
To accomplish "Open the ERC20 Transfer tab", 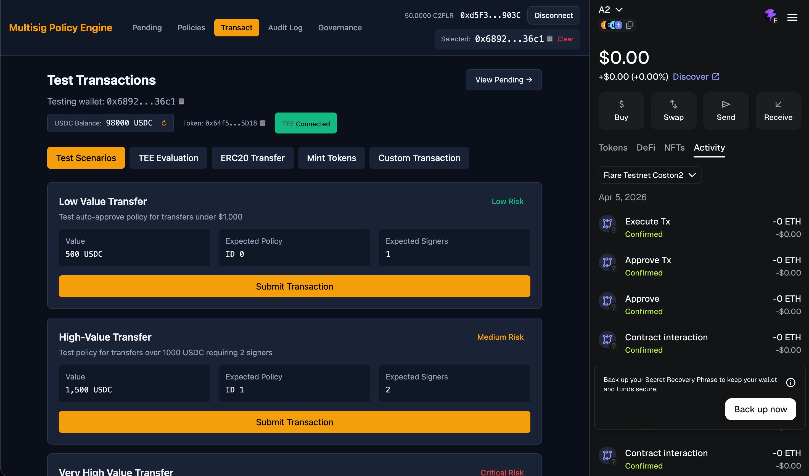I will (x=253, y=158).
